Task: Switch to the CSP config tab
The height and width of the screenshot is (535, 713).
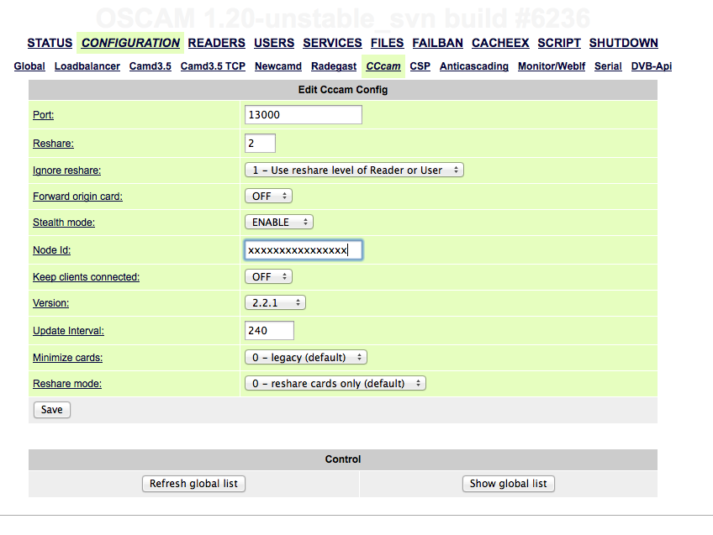Action: (x=420, y=66)
